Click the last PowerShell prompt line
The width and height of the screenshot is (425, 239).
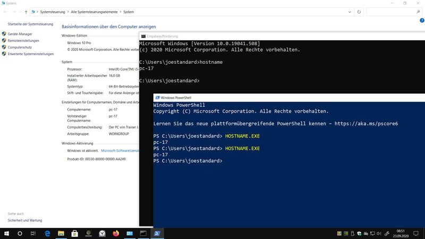coord(188,161)
